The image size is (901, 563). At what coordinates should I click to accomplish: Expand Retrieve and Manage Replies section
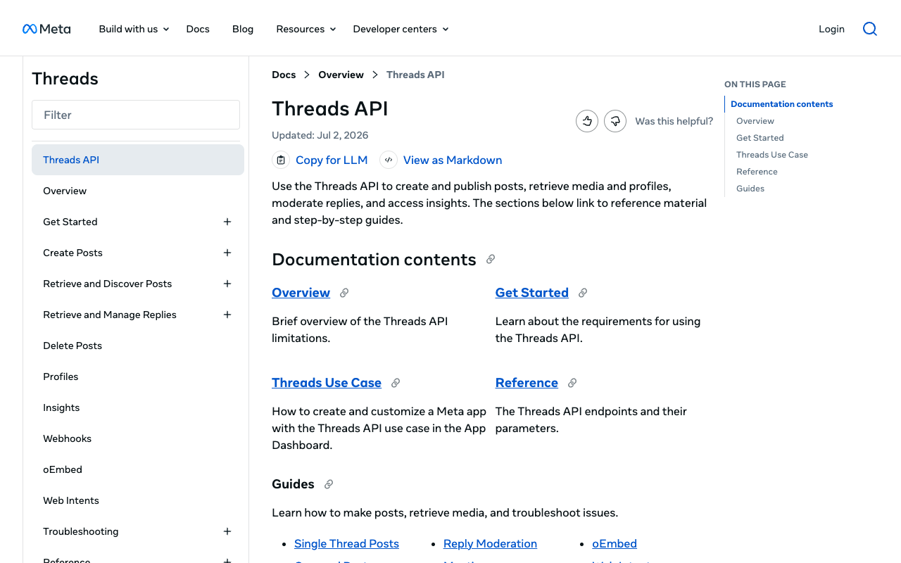click(x=227, y=315)
